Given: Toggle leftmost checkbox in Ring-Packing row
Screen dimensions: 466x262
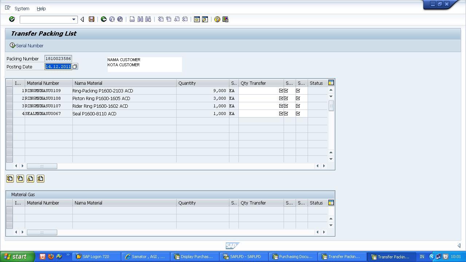Looking at the screenshot, I should click(x=281, y=91).
